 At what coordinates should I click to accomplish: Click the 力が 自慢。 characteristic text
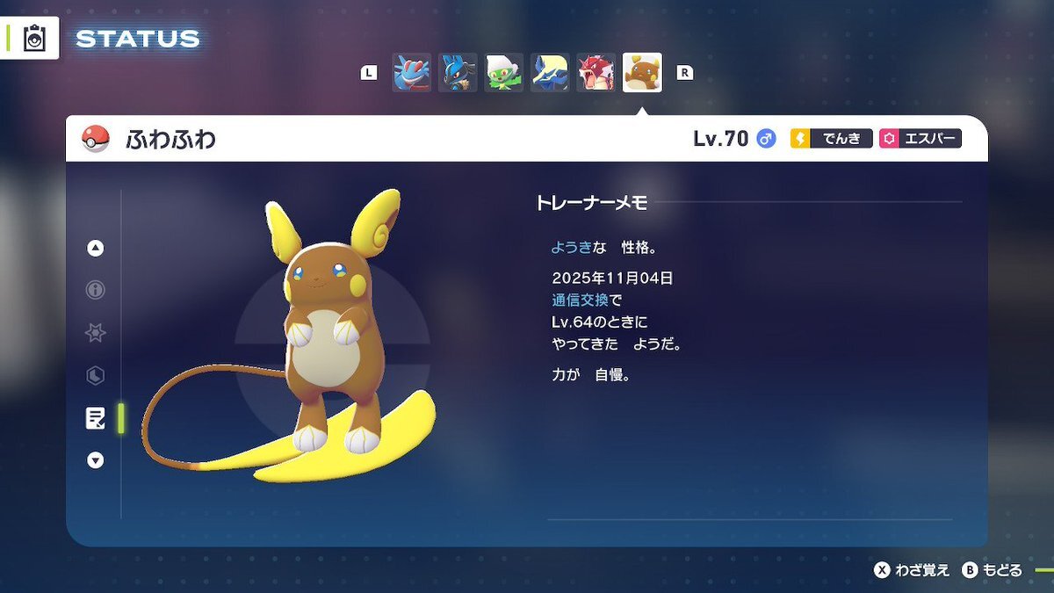[591, 375]
